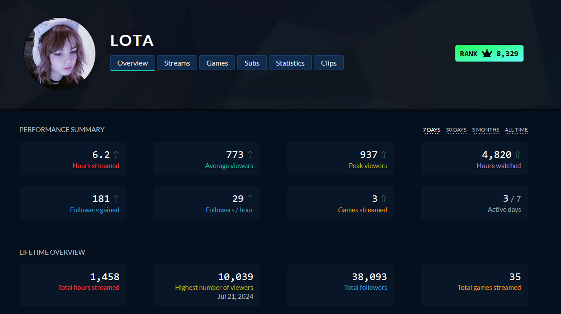Click the up arrow next to 773

point(250,155)
